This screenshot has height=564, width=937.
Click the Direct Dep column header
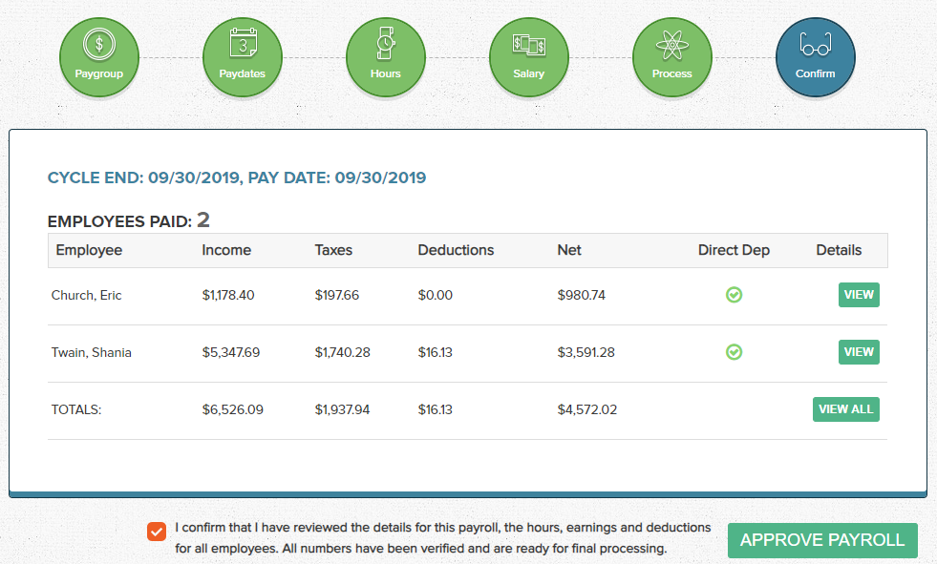click(734, 250)
